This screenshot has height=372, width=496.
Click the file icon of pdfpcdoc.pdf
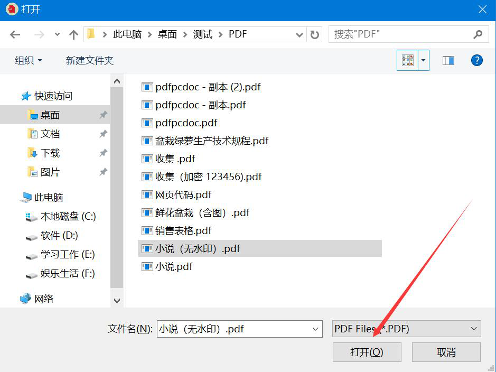click(x=147, y=123)
